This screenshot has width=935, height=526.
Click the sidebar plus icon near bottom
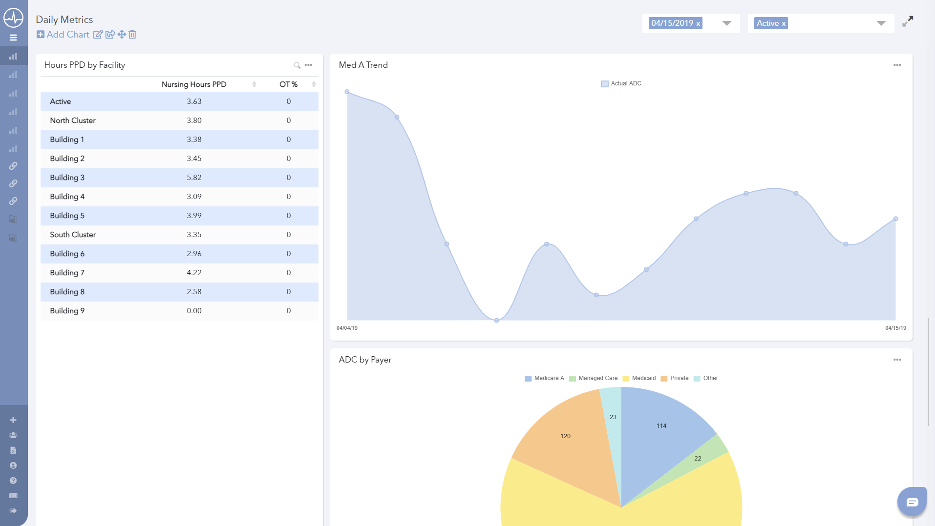click(x=13, y=420)
